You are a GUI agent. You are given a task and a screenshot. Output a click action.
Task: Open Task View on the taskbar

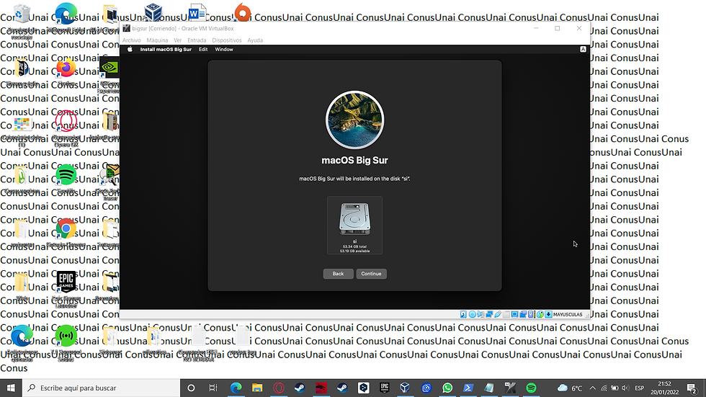[213, 388]
